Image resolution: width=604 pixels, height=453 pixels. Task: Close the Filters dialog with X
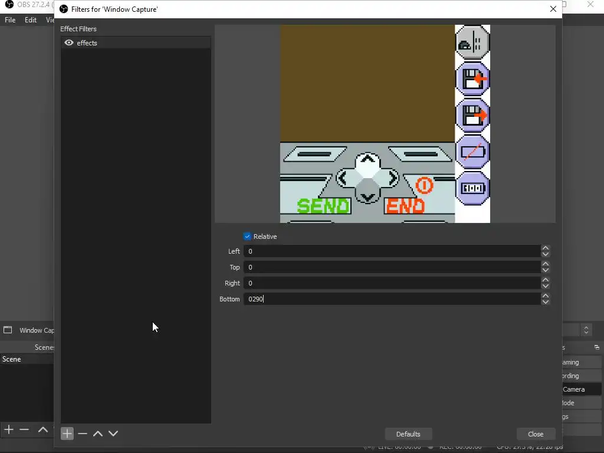pos(553,9)
